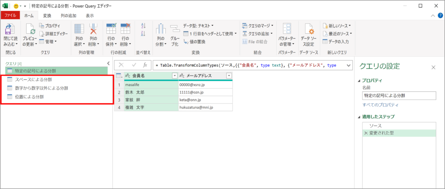Cancel formula edit with X icon
This screenshot has width=445, height=189.
[x=121, y=65]
